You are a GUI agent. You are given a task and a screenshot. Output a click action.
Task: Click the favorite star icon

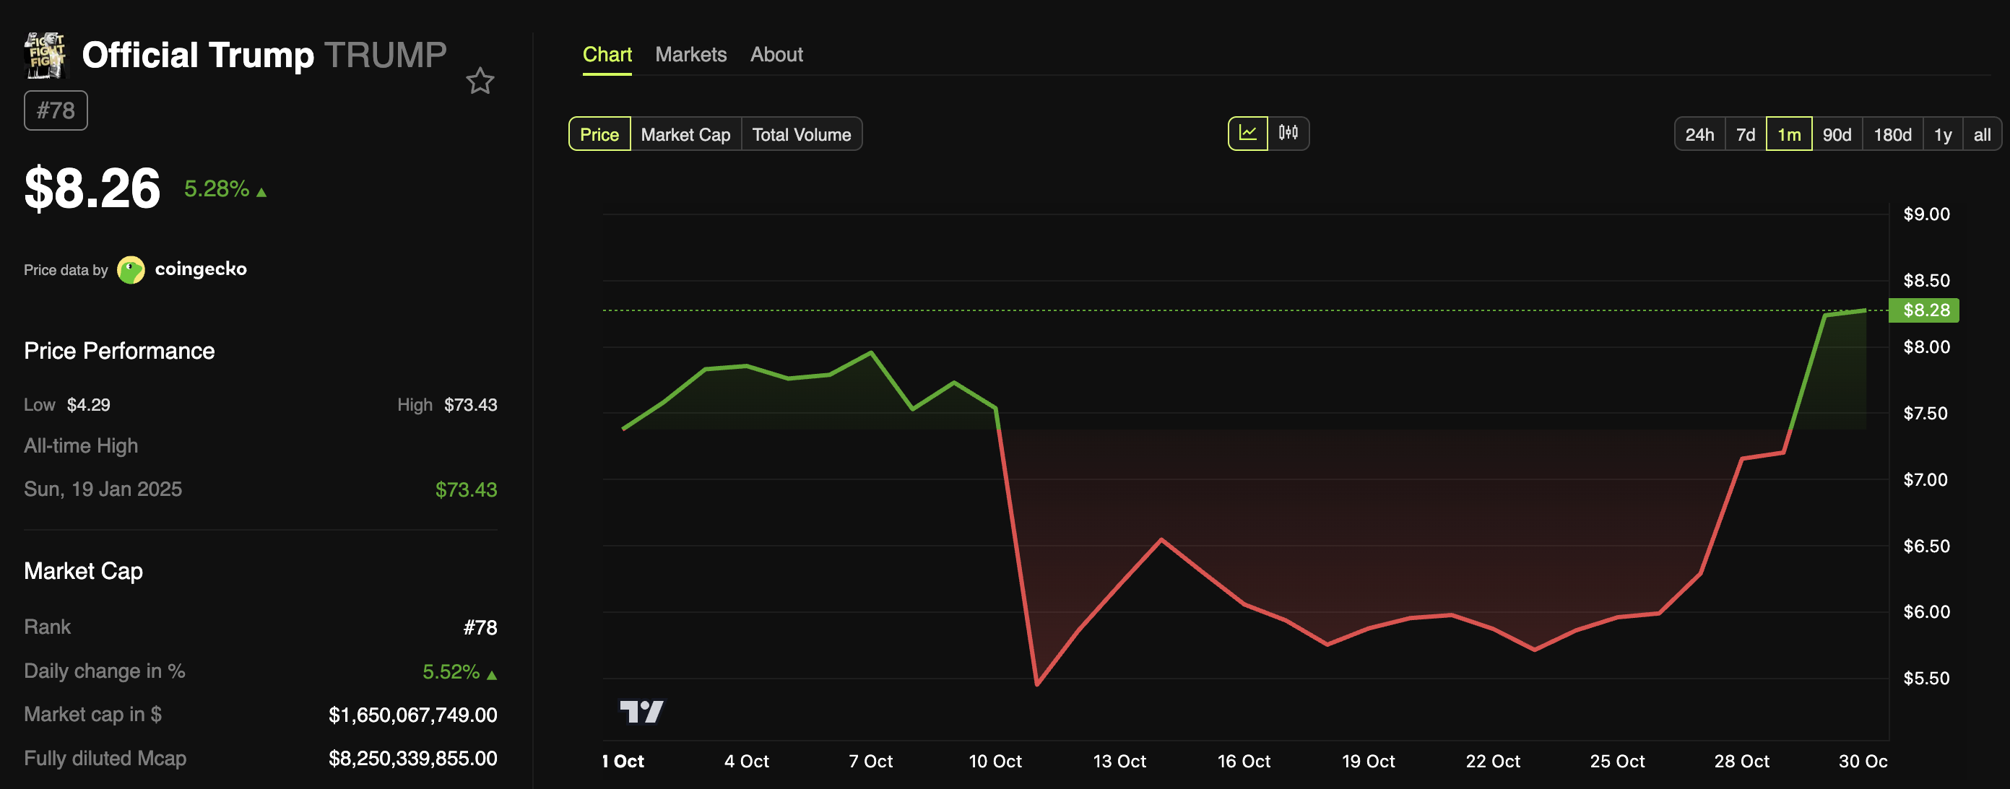point(480,81)
